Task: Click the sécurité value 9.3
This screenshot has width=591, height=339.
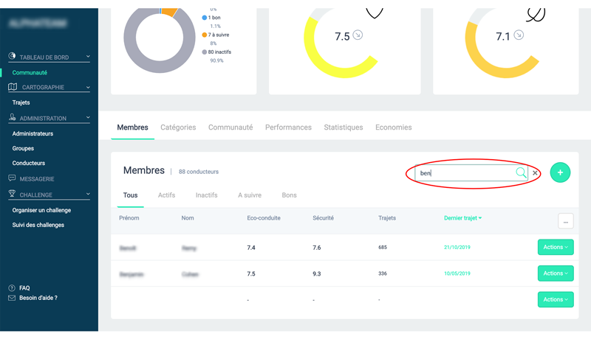Action: coord(317,274)
